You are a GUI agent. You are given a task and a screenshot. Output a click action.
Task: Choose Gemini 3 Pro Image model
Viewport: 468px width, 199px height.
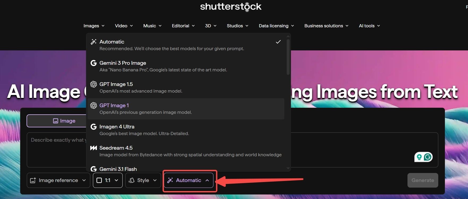pos(186,66)
